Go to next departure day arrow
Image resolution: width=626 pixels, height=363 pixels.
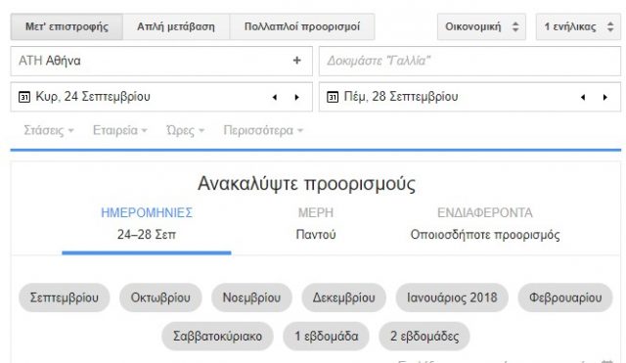coord(296,98)
